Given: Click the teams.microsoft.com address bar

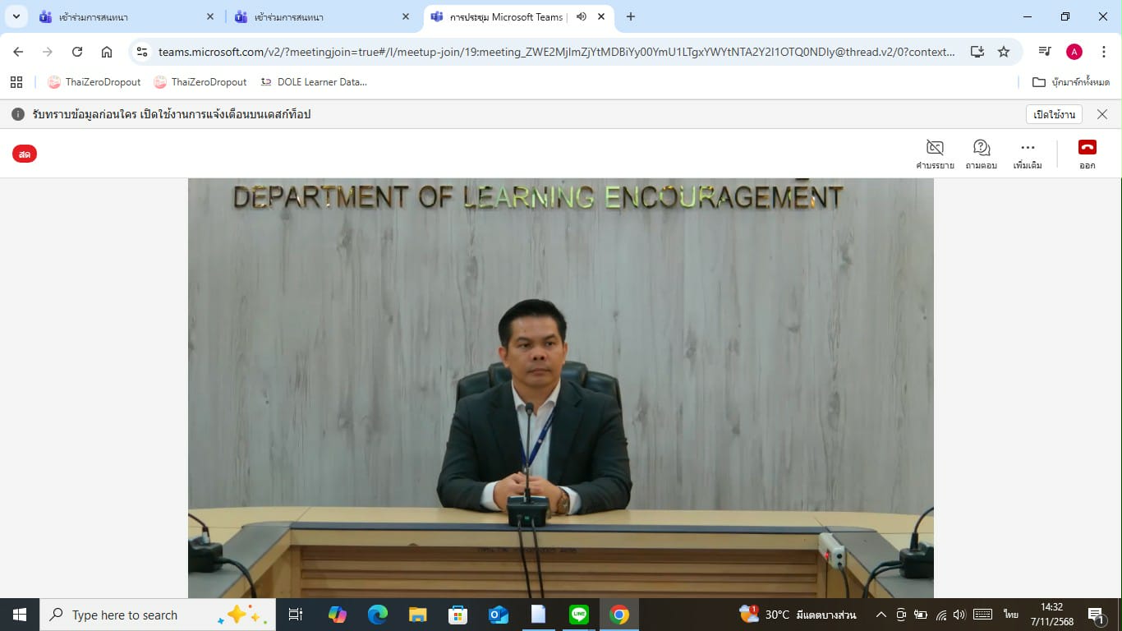Looking at the screenshot, I should click(556, 52).
